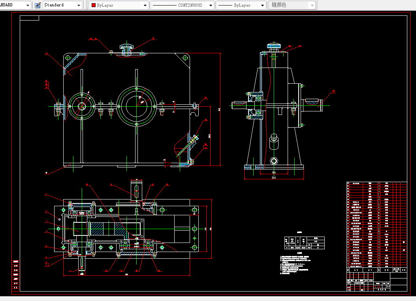Select the large bearing cover circle in front view
The height and width of the screenshot is (301, 416).
(137, 106)
